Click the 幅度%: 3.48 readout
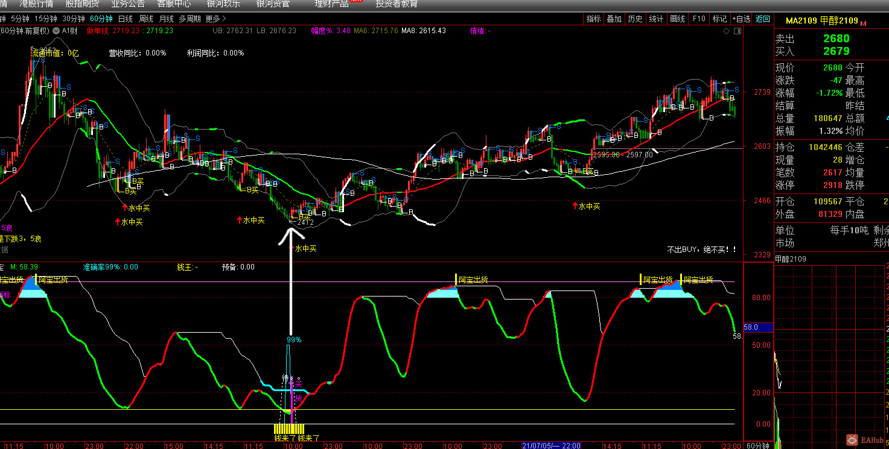This screenshot has height=449, width=889. 331,30
